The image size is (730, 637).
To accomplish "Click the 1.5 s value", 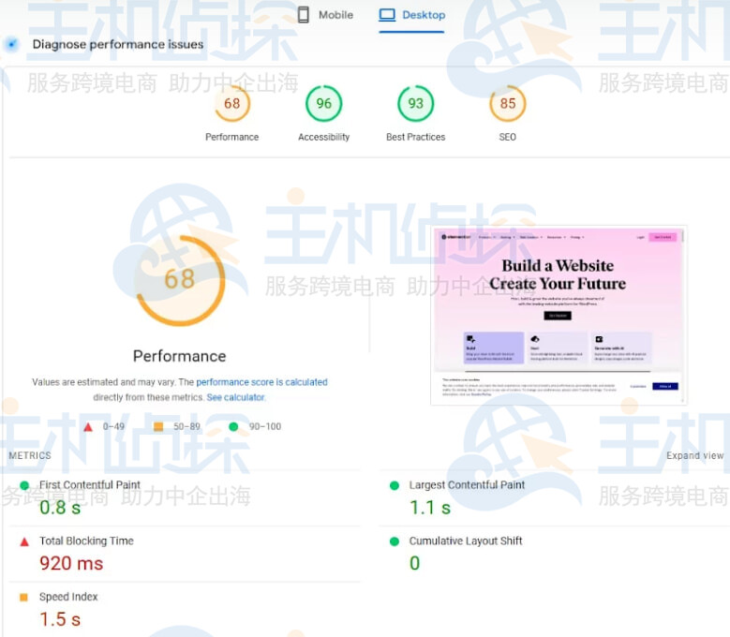I will point(60,619).
